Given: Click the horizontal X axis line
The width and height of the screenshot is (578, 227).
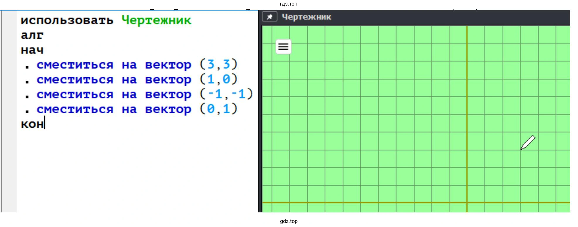Looking at the screenshot, I should (x=381, y=202).
